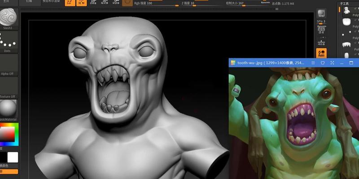Select the Rotate icon in top toolbar
Image resolution: width=359 pixels, height=179 pixels.
pyautogui.click(x=116, y=3)
